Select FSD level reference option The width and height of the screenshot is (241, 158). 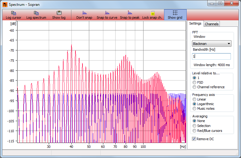(194, 82)
